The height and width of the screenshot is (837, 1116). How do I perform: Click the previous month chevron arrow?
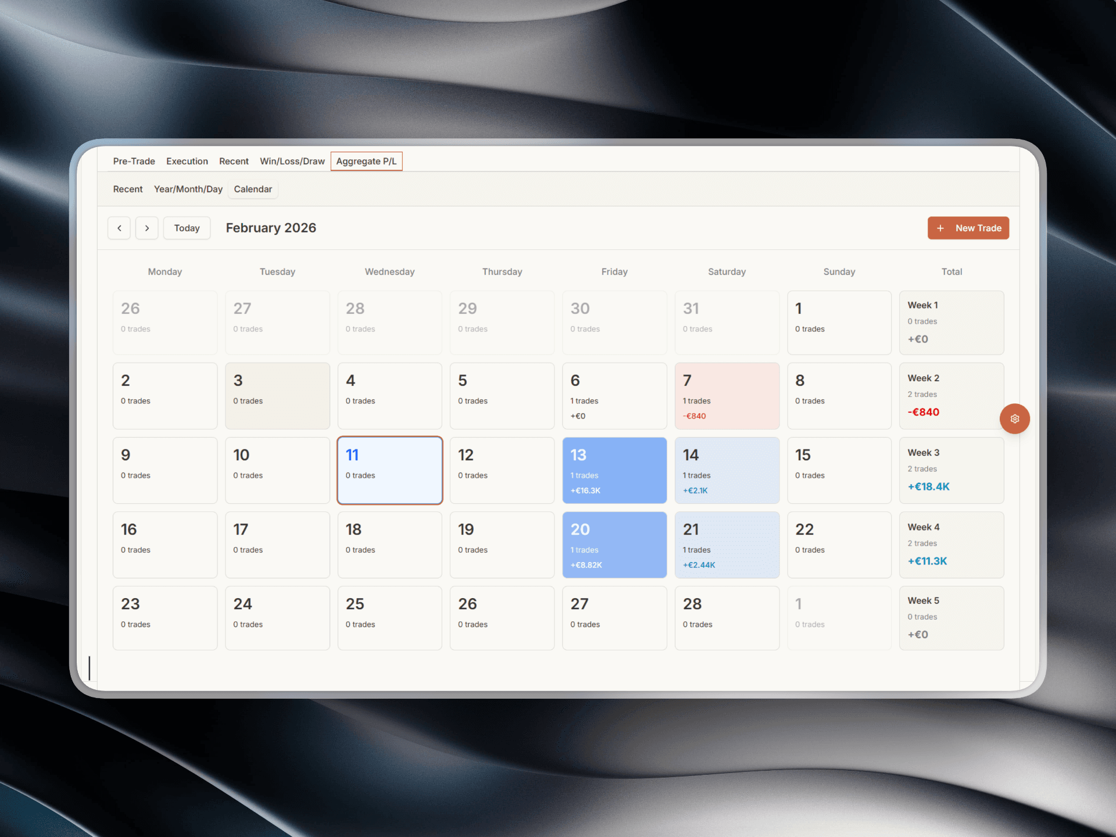pos(119,228)
